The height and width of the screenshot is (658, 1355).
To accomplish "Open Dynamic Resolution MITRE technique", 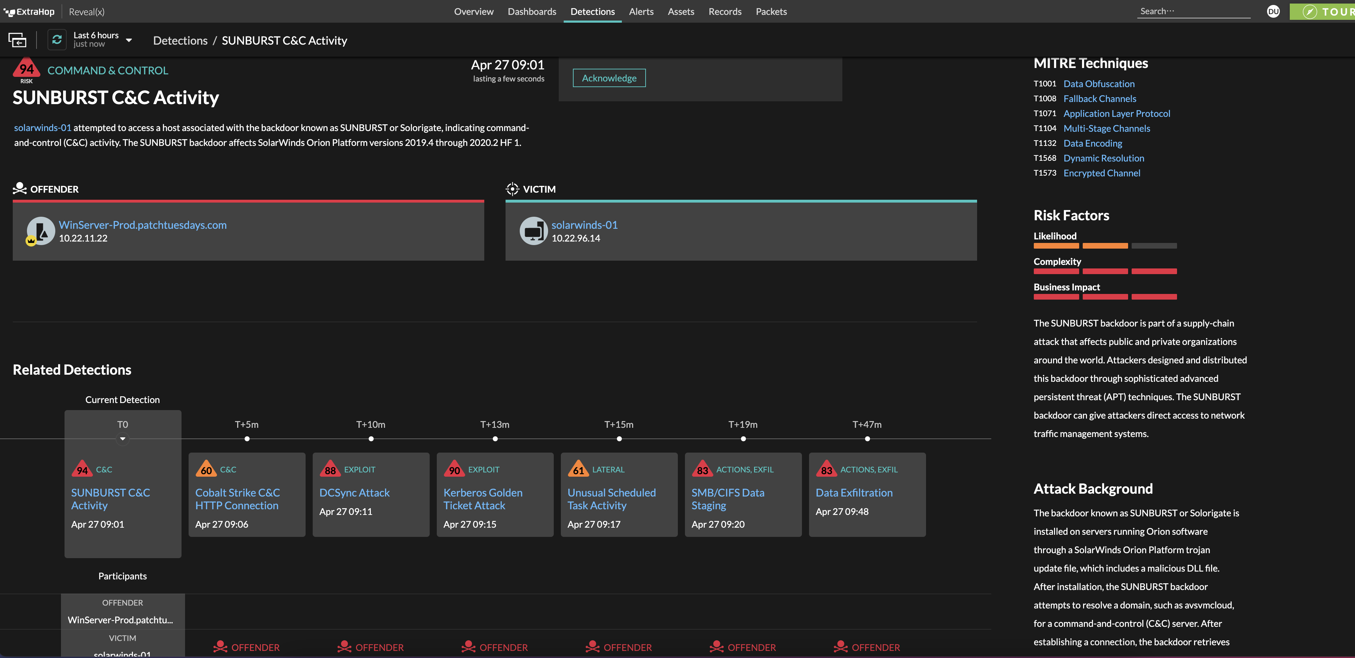I will pos(1104,158).
